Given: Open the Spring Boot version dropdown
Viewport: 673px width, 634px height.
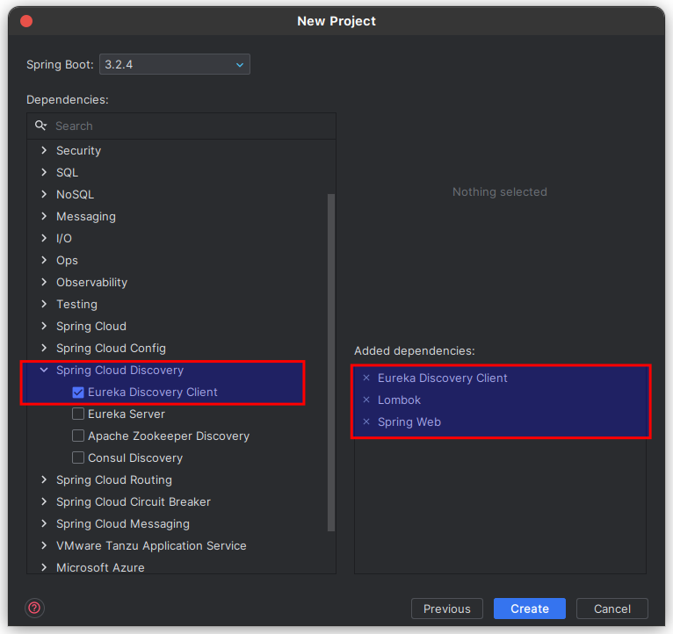Looking at the screenshot, I should (x=175, y=64).
